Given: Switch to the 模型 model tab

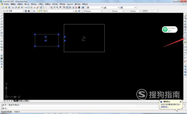Looking at the screenshot, I should 16,101.
